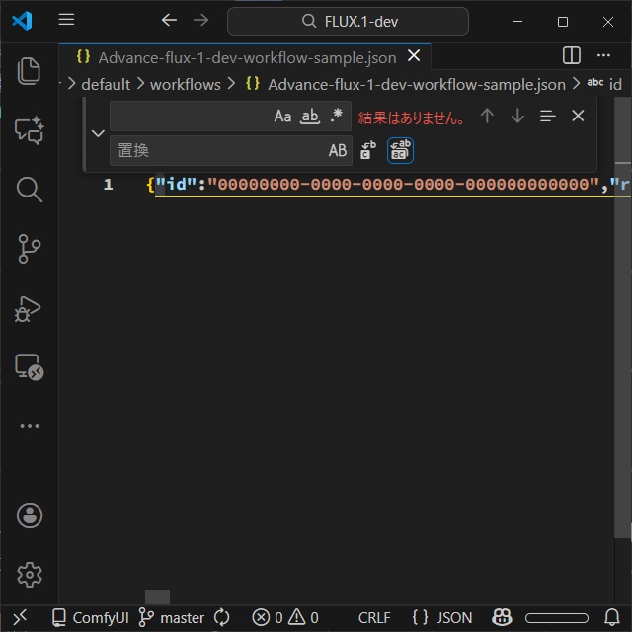Open the Search view in activity bar
The width and height of the screenshot is (632, 632).
pyautogui.click(x=29, y=189)
